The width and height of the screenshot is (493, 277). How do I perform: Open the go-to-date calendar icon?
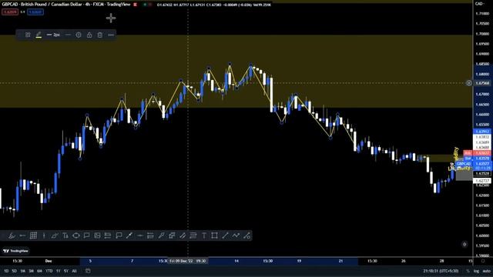point(88,271)
